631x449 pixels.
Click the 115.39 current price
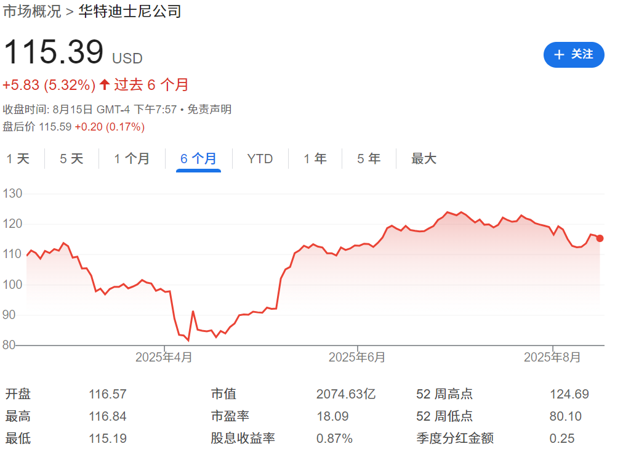point(54,52)
